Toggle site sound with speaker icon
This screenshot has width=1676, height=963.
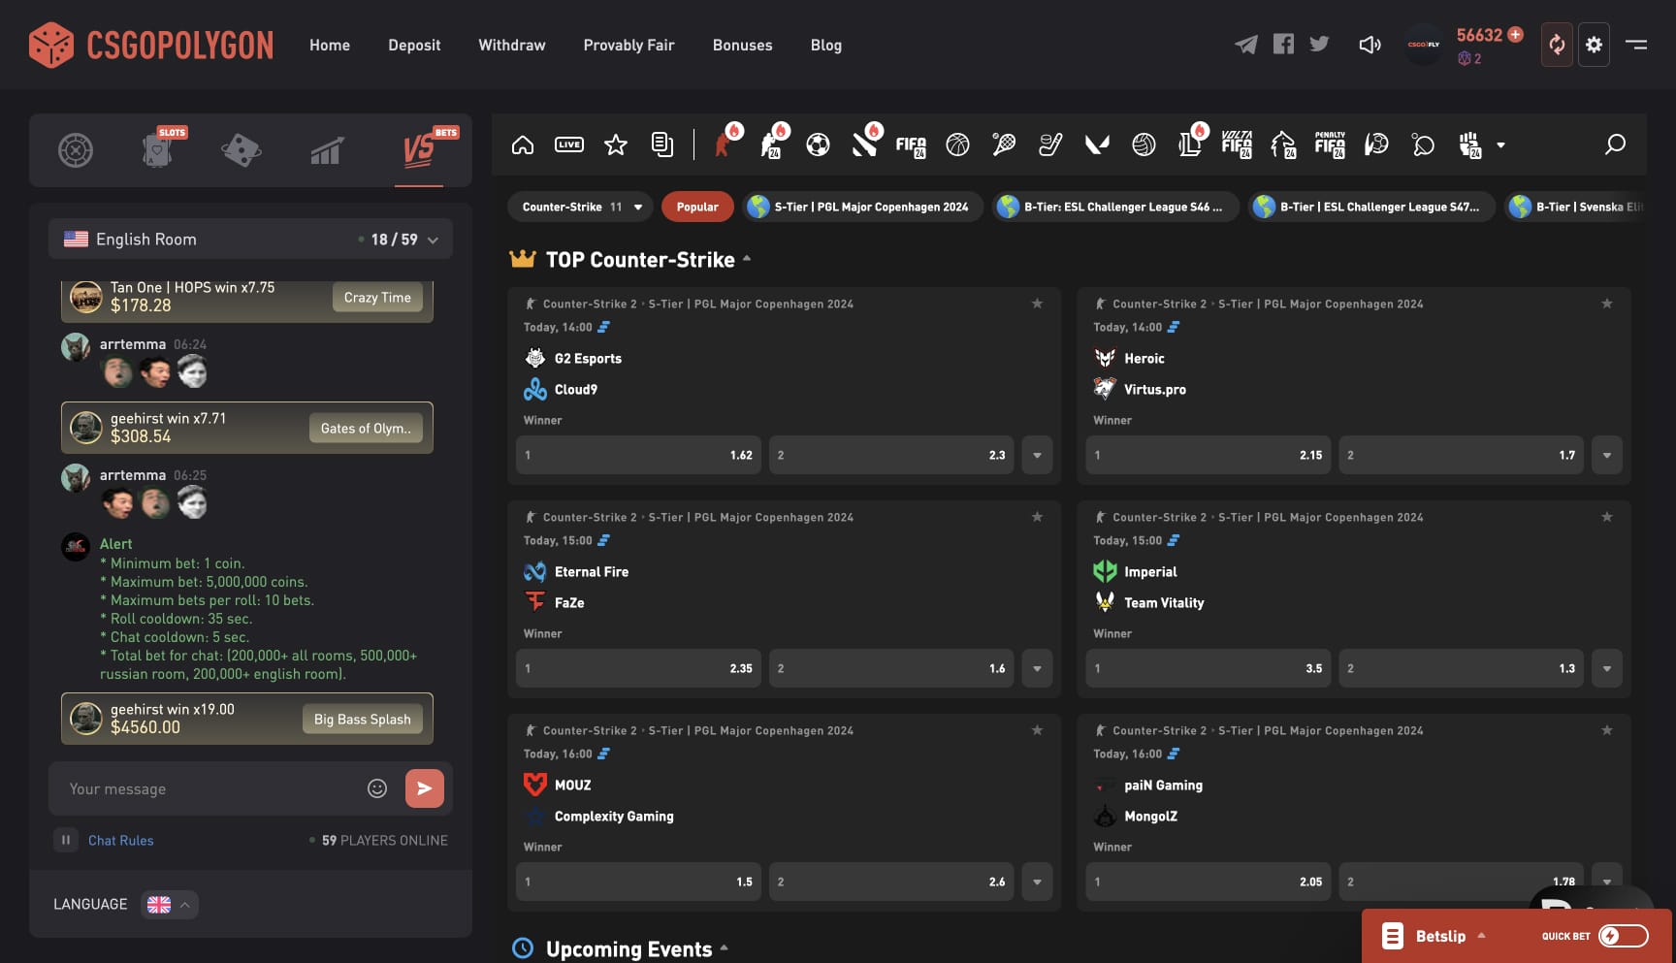tap(1370, 45)
